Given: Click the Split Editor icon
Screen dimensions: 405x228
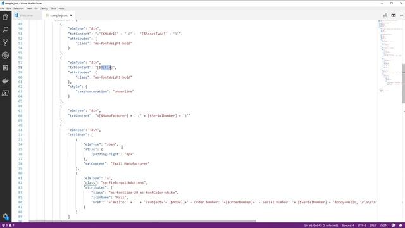Looking at the screenshot, I should 393,15.
